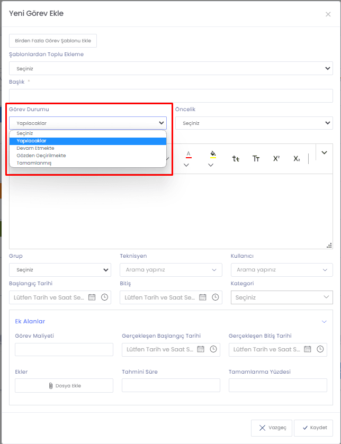Image resolution: width=341 pixels, height=444 pixels.
Task: Focus the Tahmini Süre input
Action: coord(171,385)
